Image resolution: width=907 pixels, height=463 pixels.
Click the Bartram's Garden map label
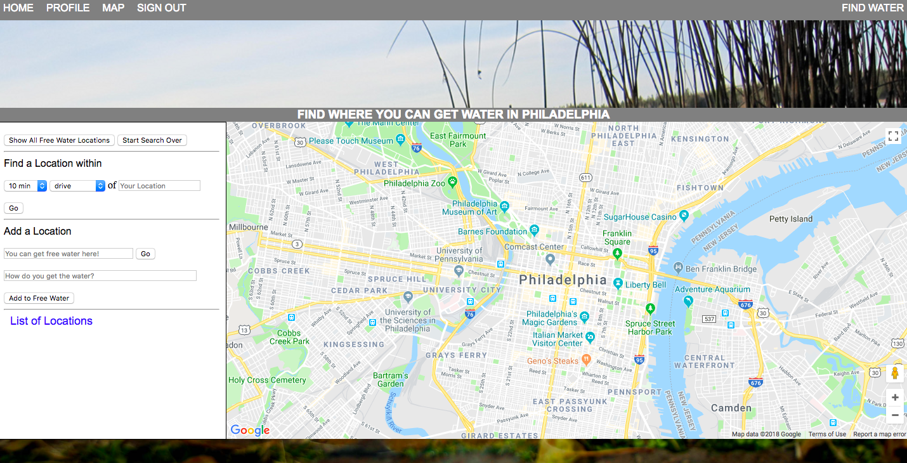391,379
